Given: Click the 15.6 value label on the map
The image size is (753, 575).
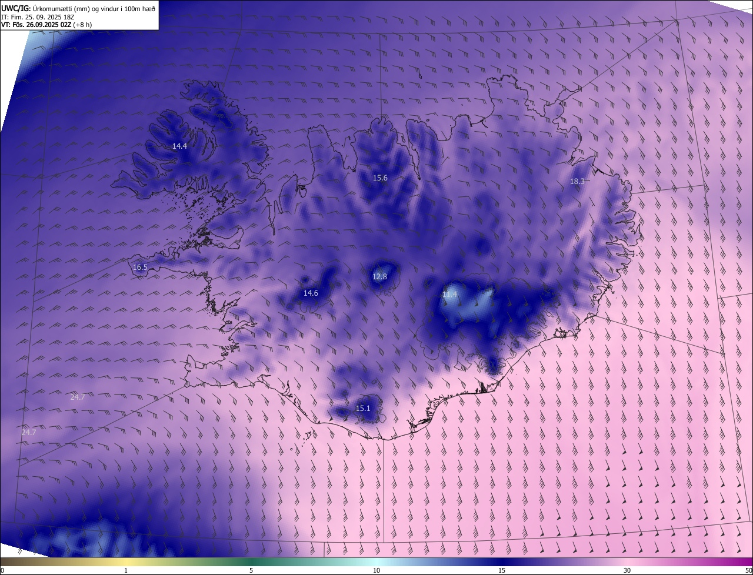Looking at the screenshot, I should tap(380, 178).
